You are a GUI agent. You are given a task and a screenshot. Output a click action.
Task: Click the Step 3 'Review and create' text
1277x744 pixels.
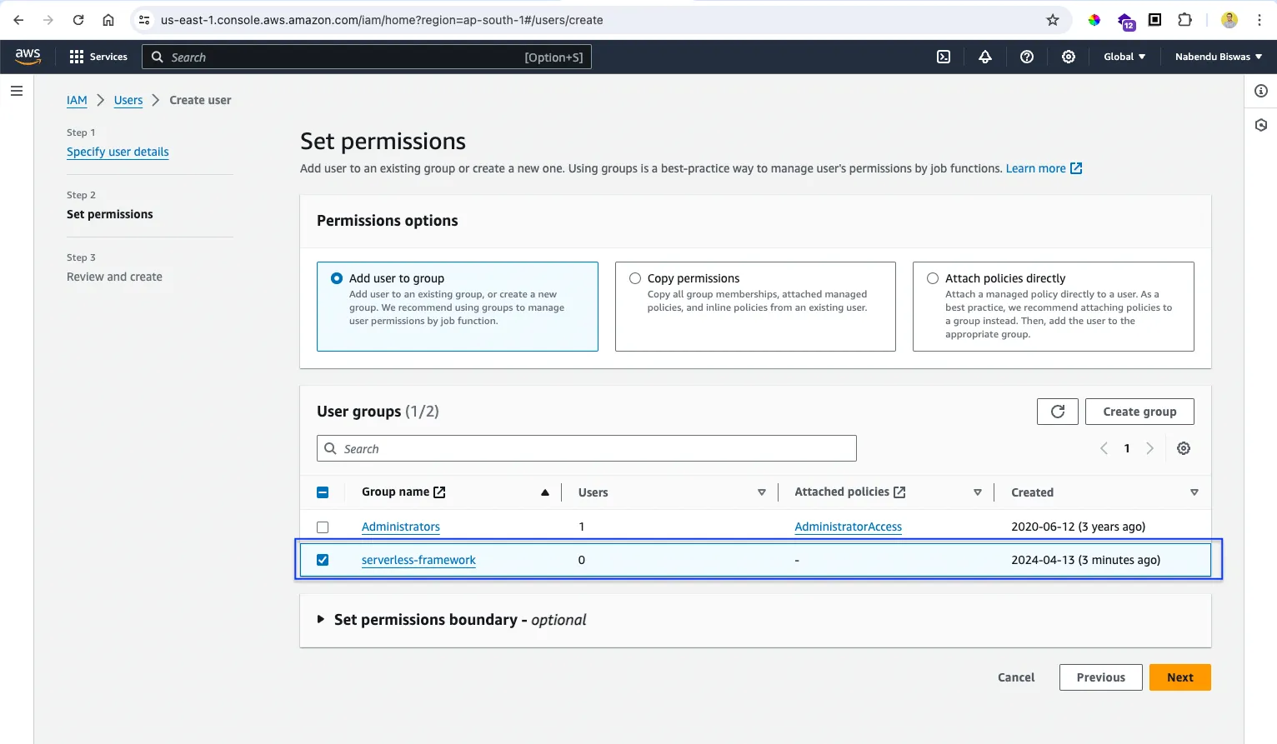114,277
